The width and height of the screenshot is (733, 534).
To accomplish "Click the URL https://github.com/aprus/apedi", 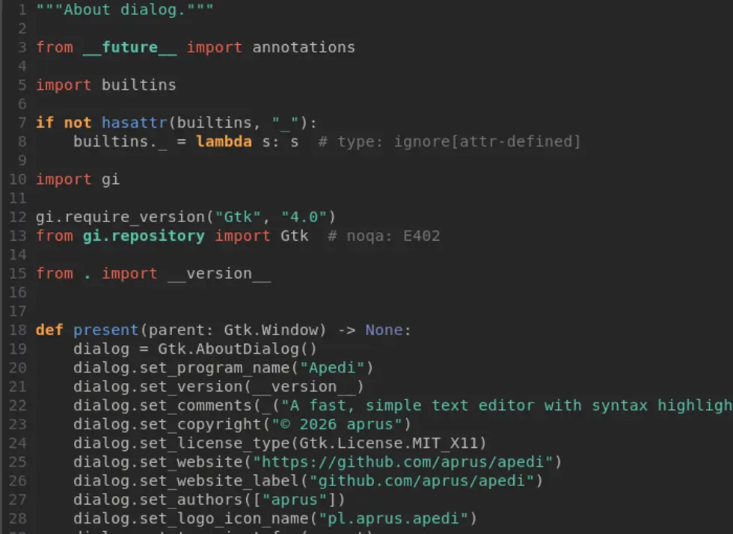I will pos(402,462).
